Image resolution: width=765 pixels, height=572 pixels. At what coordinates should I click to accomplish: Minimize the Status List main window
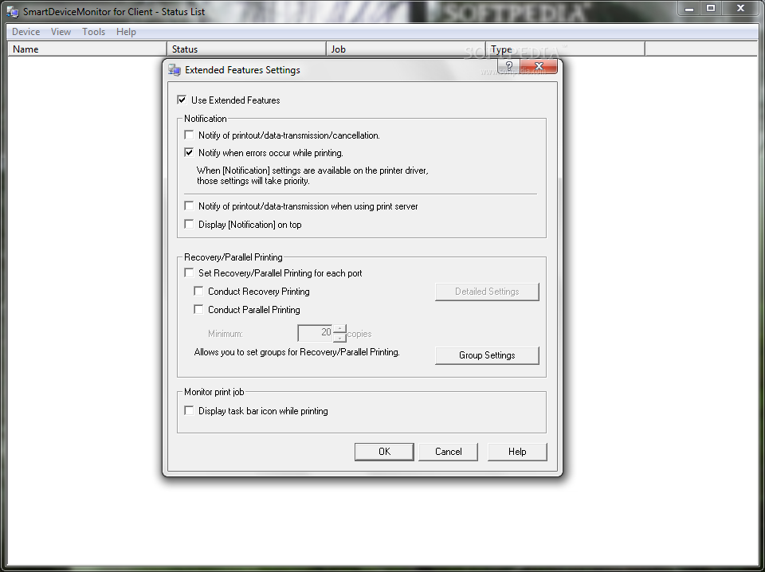[x=688, y=8]
